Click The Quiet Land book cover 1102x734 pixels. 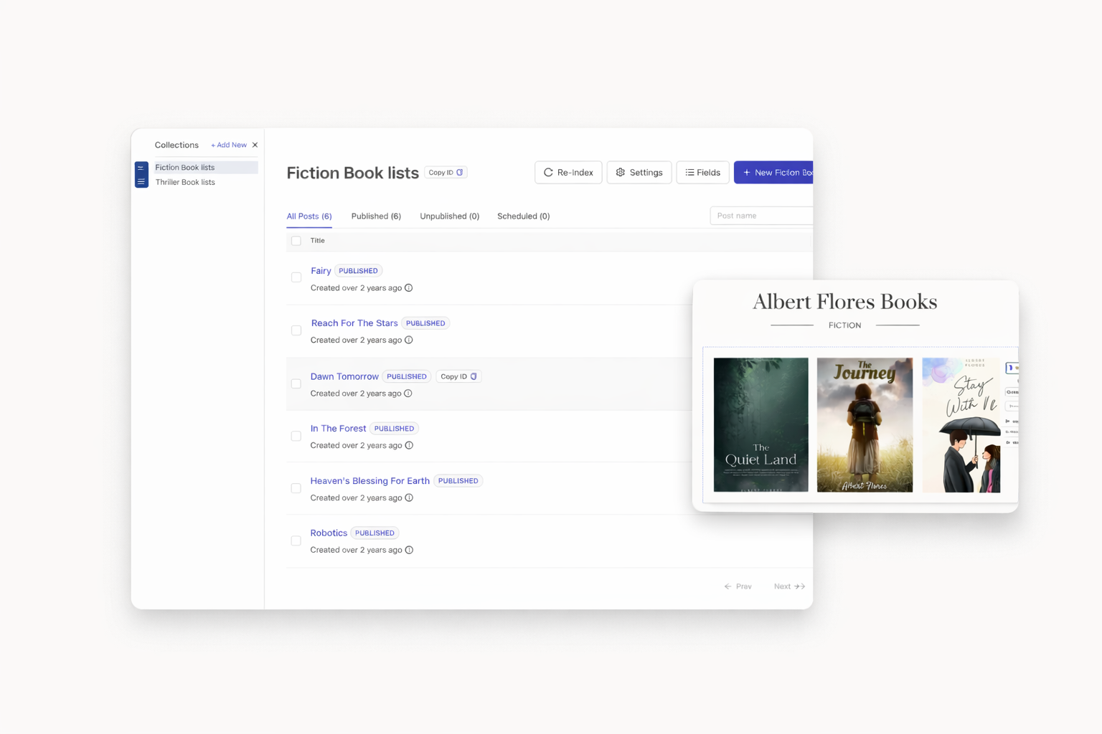pos(760,425)
